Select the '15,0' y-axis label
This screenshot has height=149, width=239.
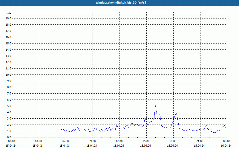[x=8, y=43]
